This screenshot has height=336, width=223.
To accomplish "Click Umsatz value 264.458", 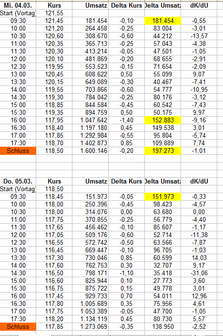I will (x=96, y=28).
